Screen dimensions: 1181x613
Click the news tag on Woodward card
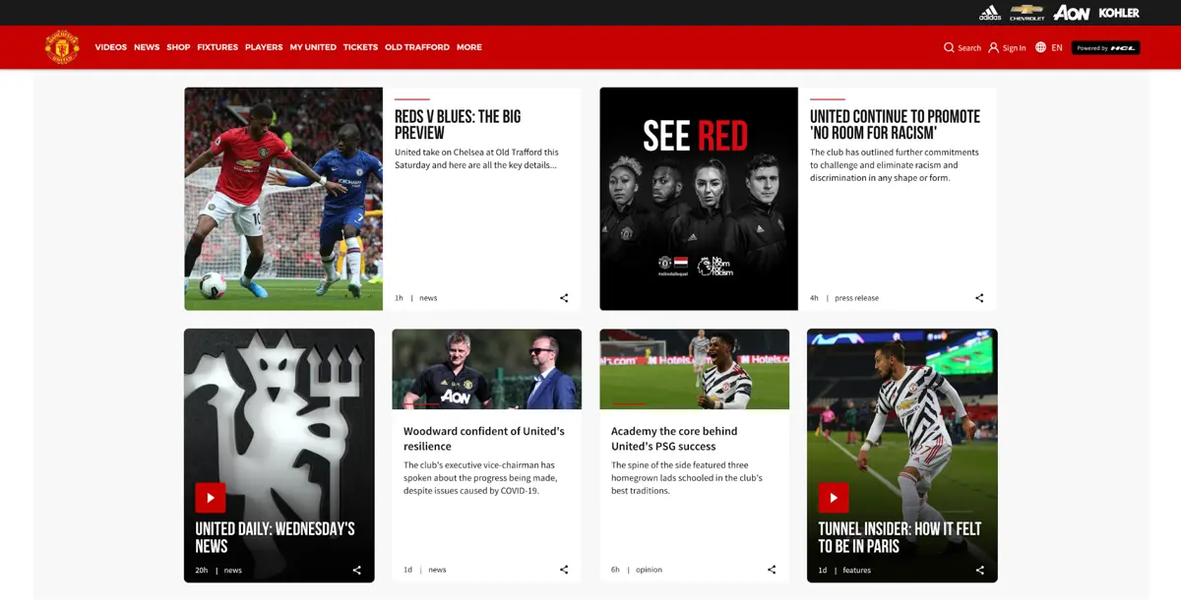point(437,570)
